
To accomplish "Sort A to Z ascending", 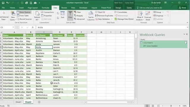I will coord(58,13).
